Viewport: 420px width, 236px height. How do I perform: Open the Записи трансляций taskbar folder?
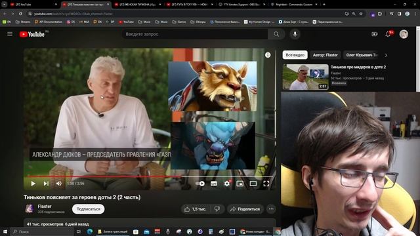113,231
